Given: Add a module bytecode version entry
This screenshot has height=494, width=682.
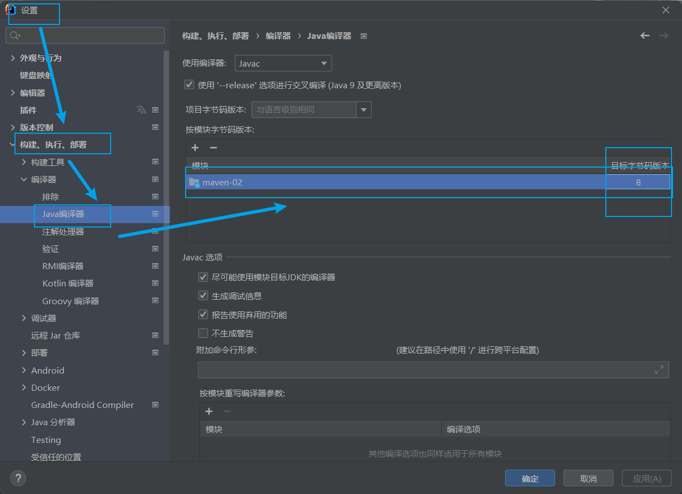Looking at the screenshot, I should (195, 148).
